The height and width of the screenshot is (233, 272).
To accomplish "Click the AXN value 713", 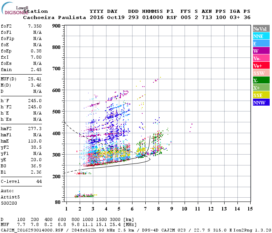I will click(207, 17).
